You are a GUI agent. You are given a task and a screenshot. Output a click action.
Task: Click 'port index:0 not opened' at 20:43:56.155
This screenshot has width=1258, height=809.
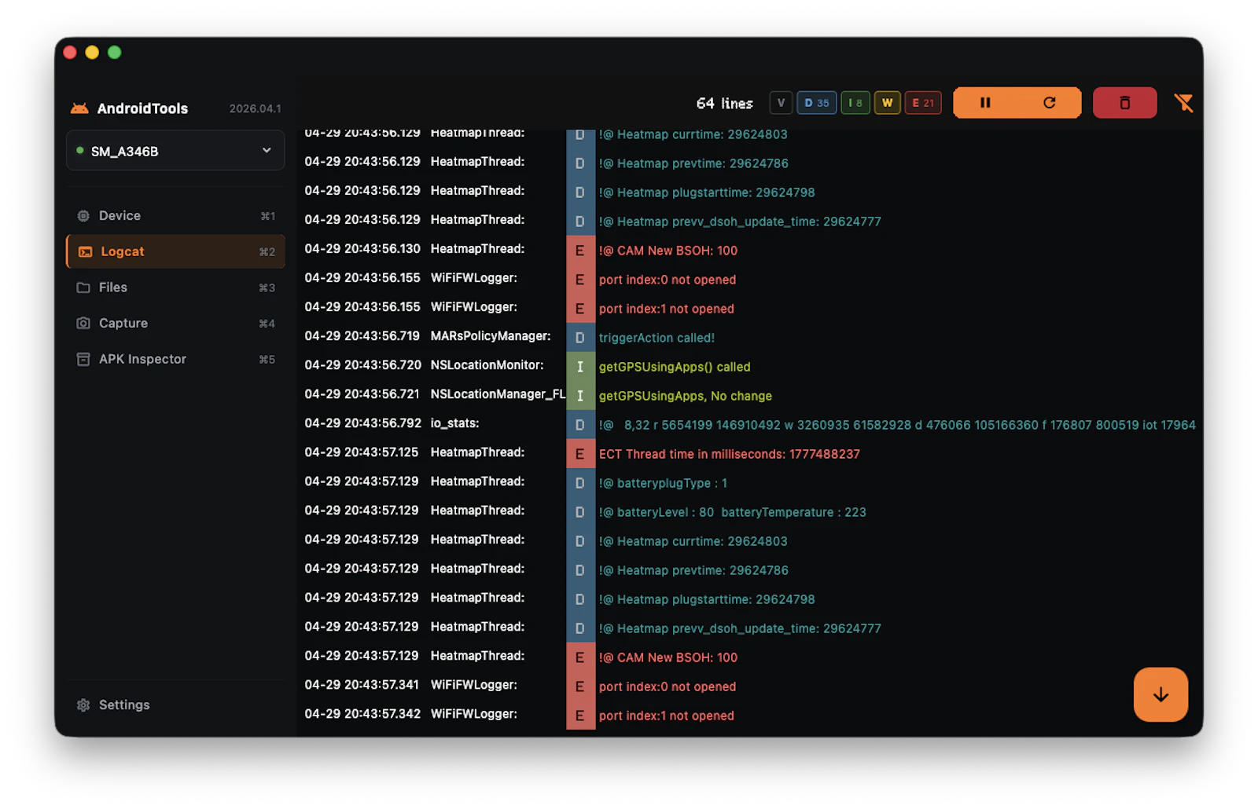click(x=668, y=280)
